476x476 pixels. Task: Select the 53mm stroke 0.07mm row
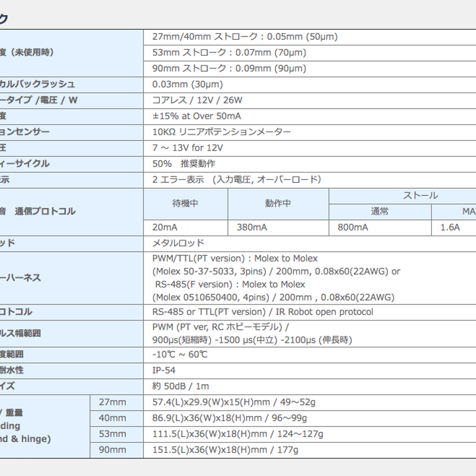pyautogui.click(x=309, y=53)
